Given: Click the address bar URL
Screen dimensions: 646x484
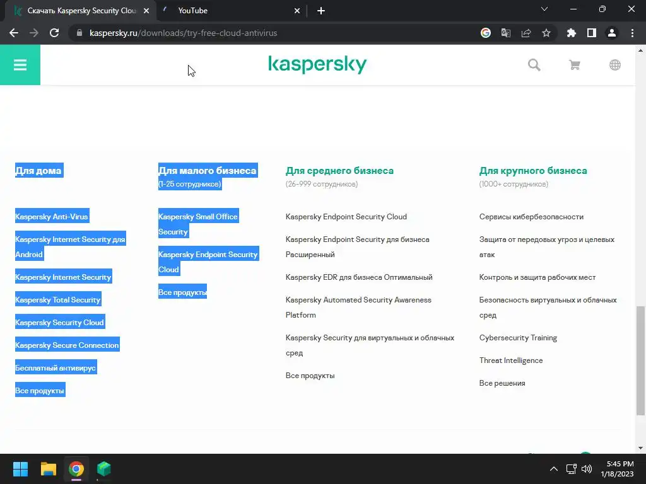Looking at the screenshot, I should [184, 33].
